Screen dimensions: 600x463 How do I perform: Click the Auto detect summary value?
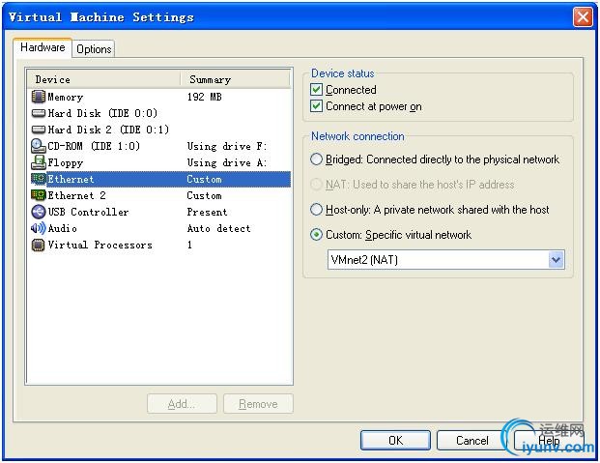coord(219,229)
